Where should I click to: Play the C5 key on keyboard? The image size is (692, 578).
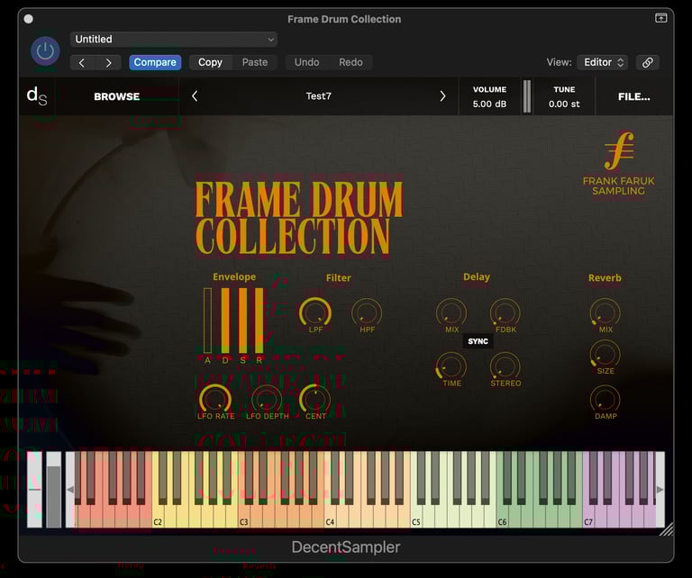pos(415,516)
